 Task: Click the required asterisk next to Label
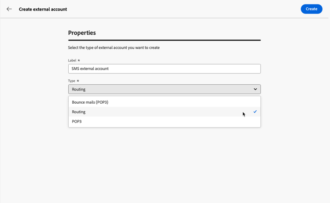tap(79, 60)
